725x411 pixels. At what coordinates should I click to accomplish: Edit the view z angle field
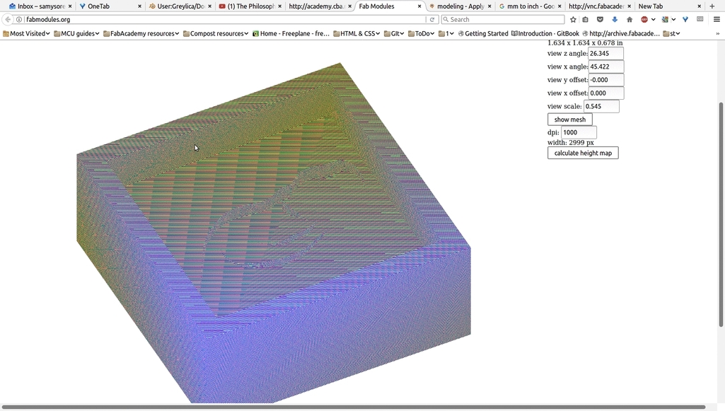coord(605,54)
